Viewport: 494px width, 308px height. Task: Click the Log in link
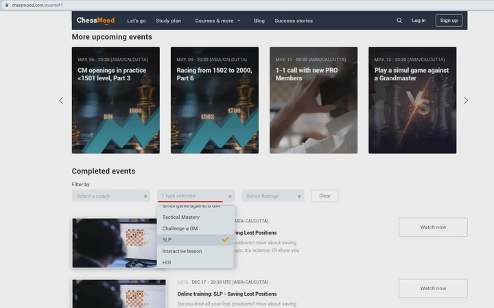419,21
